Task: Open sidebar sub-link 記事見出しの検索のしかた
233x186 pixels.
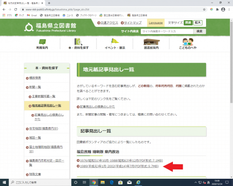Action: 49,117
